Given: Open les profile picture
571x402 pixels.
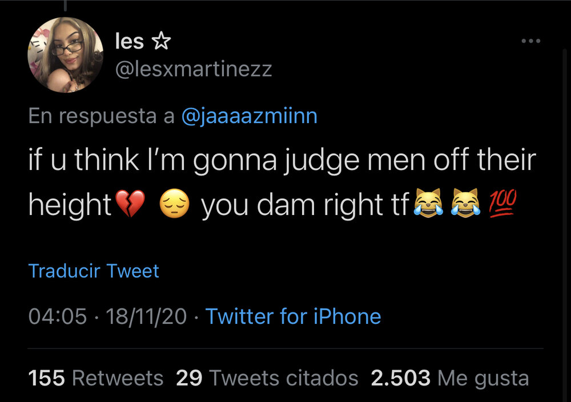Looking at the screenshot, I should tap(66, 55).
